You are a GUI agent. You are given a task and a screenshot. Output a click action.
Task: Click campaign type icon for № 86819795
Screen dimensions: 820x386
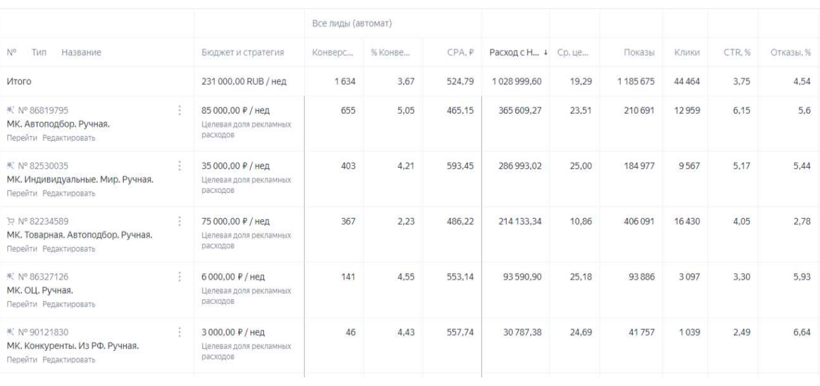(x=10, y=110)
